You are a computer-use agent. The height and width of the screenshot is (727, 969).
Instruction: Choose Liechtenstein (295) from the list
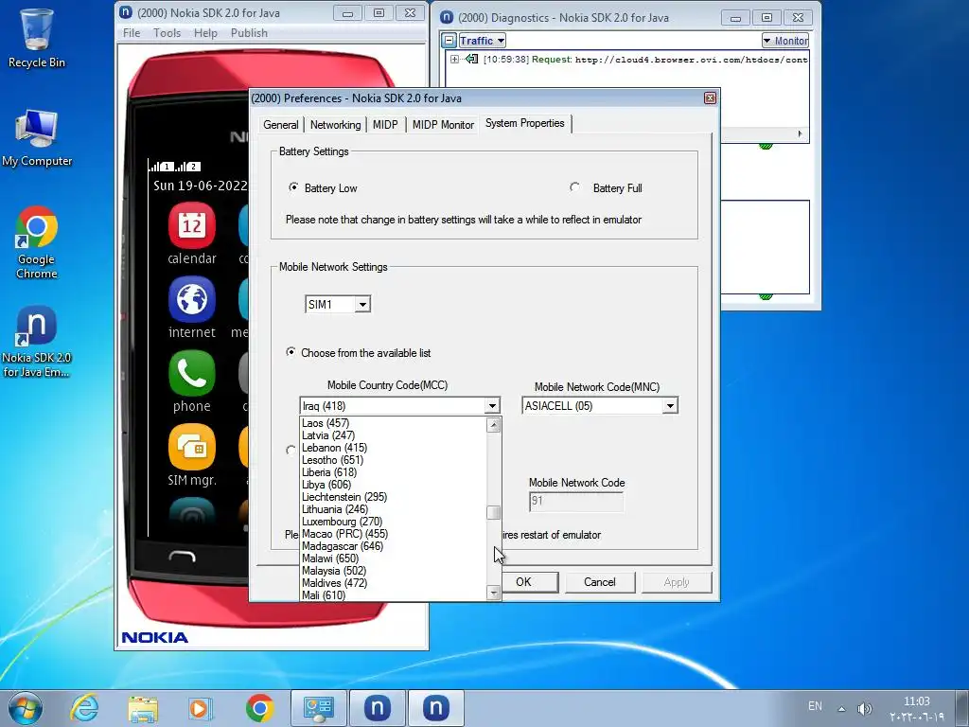(394, 497)
